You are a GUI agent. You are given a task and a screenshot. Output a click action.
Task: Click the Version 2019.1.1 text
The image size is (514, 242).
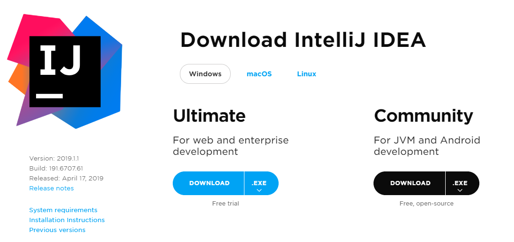pos(54,159)
